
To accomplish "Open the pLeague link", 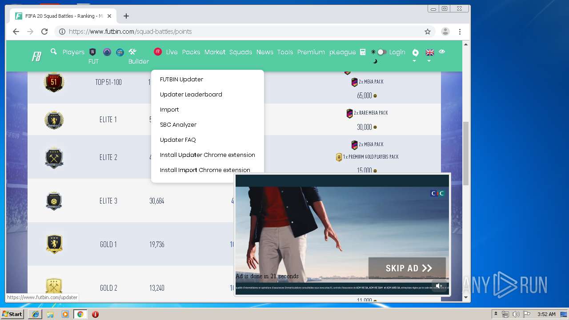I will coord(342,52).
